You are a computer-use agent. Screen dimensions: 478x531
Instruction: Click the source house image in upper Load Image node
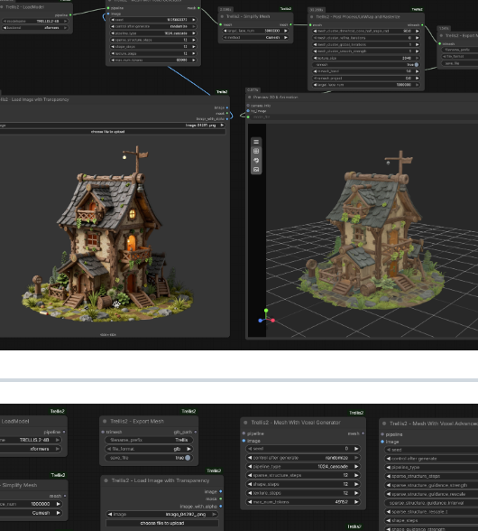107,234
